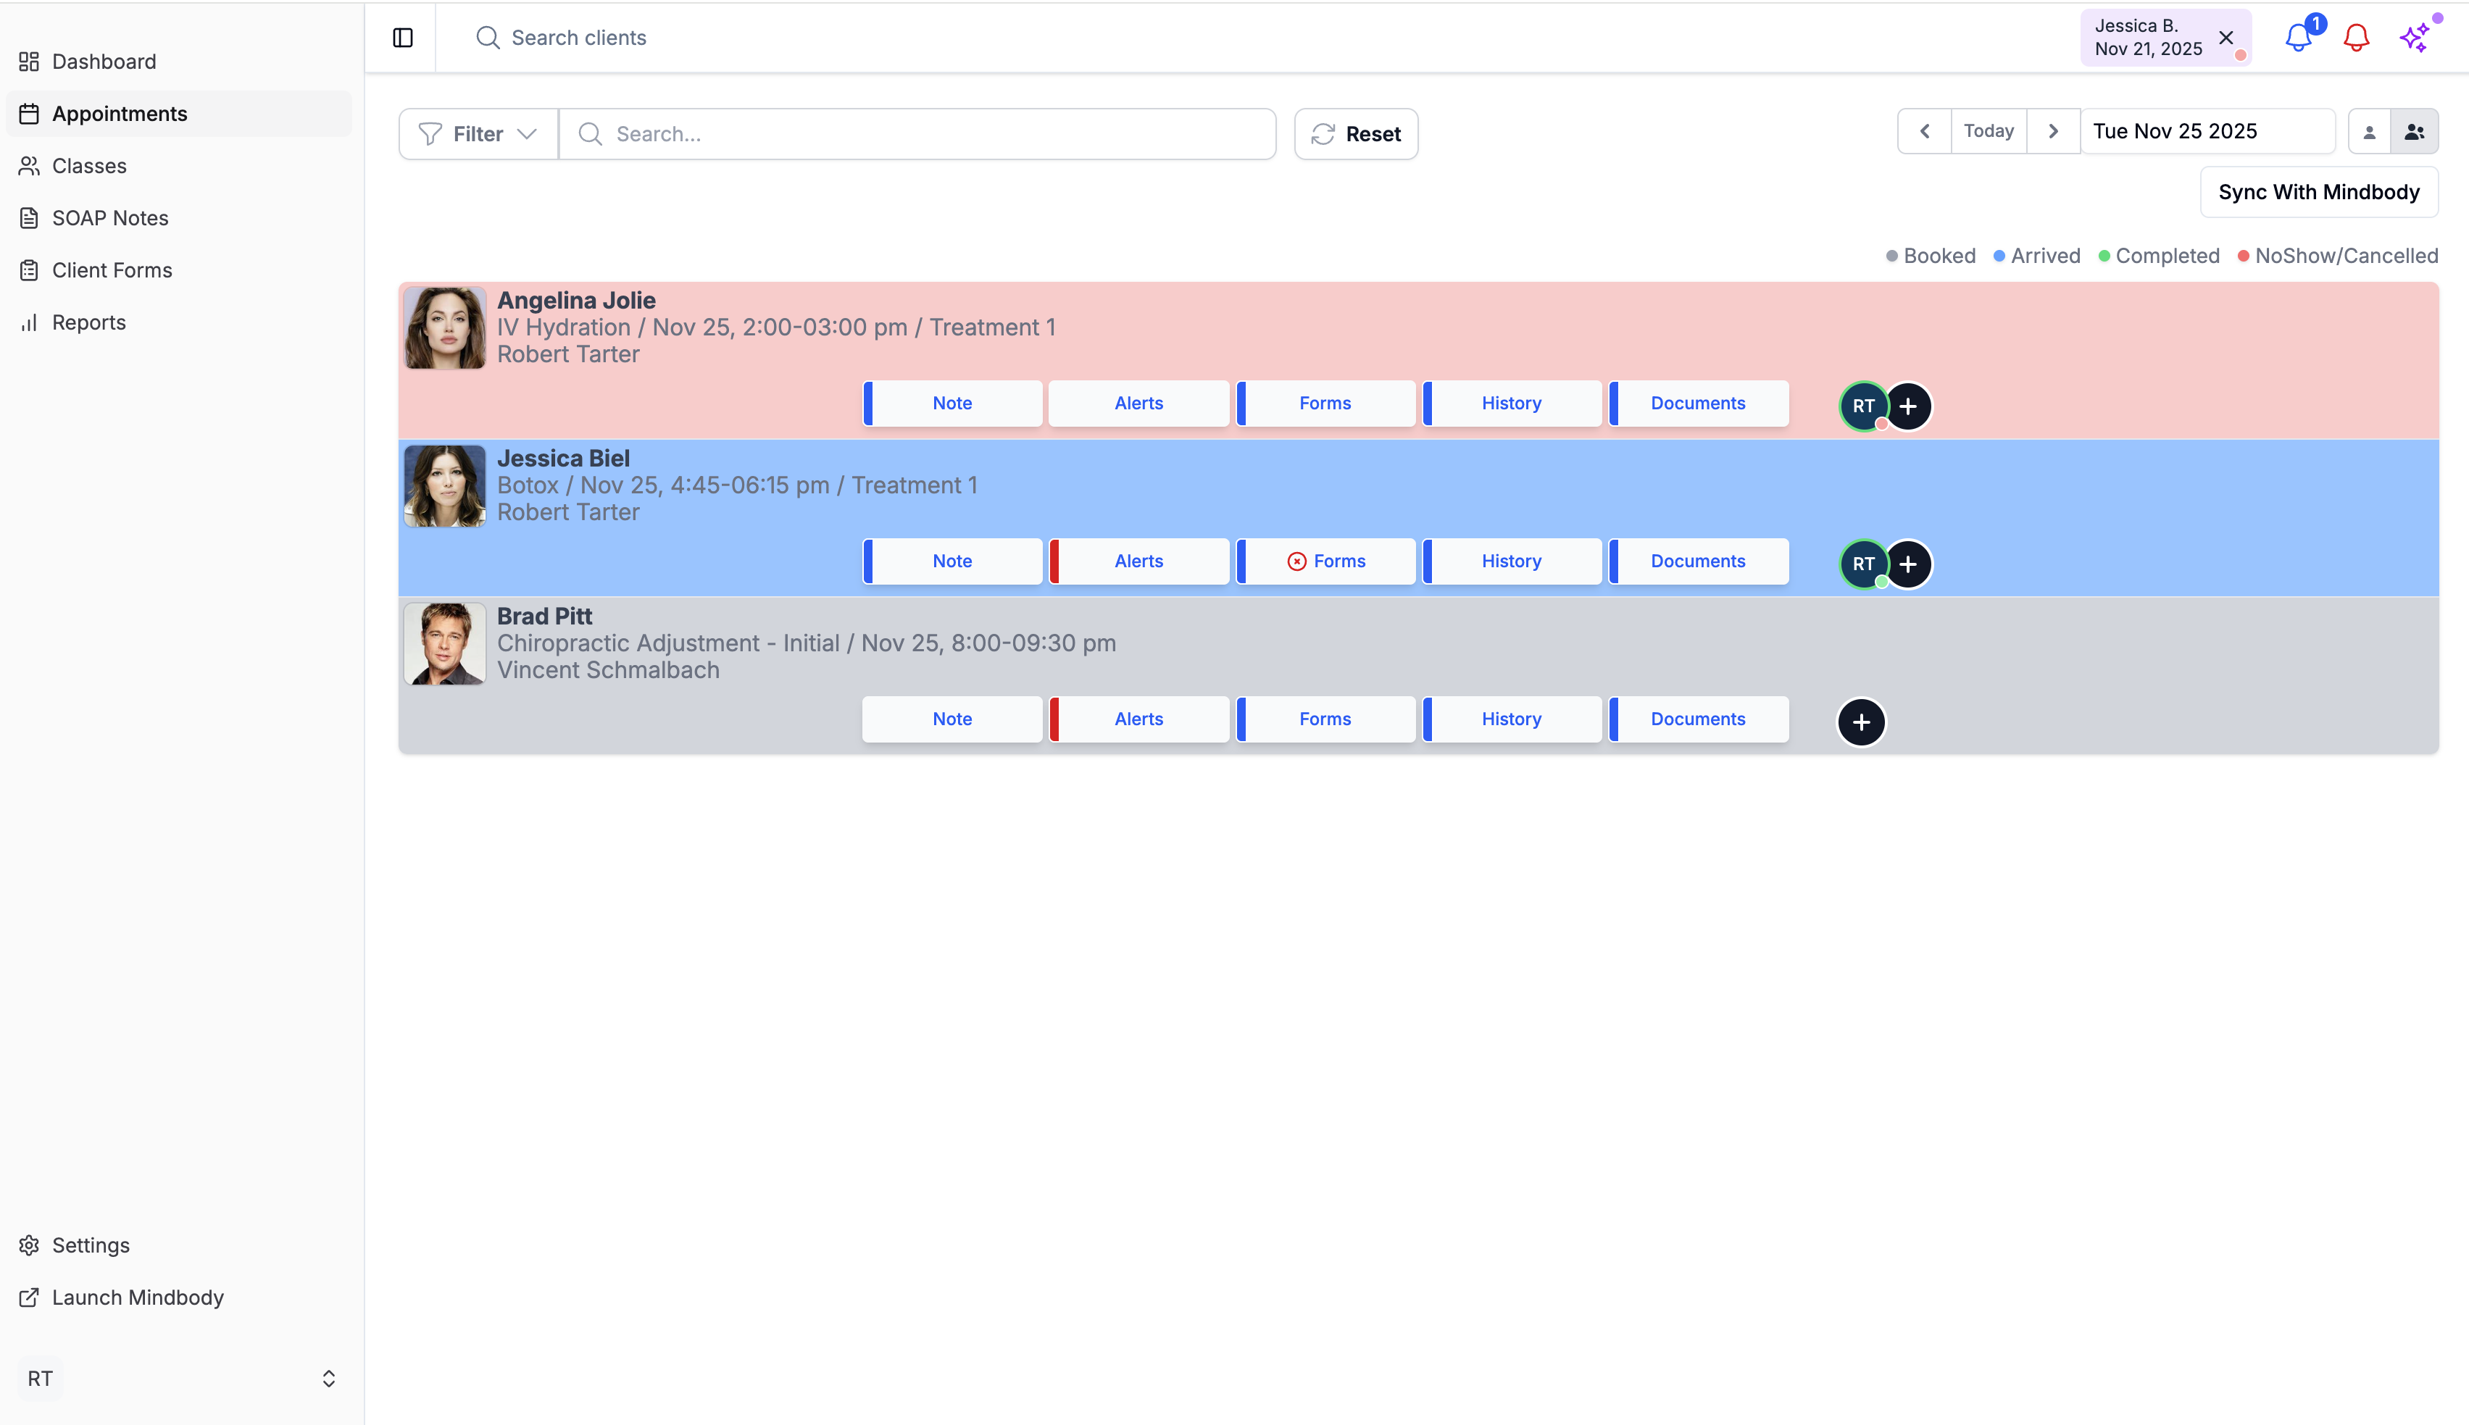Click the Reset button

(1356, 134)
